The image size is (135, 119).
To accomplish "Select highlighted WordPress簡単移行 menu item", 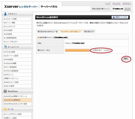I will click(x=17, y=100).
